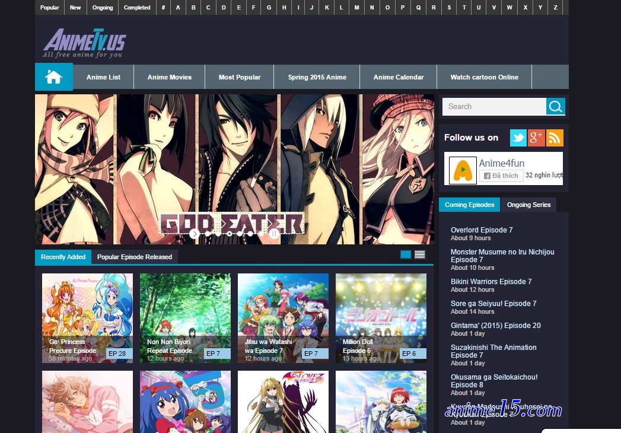Select Completed in the top bar

coord(137,8)
